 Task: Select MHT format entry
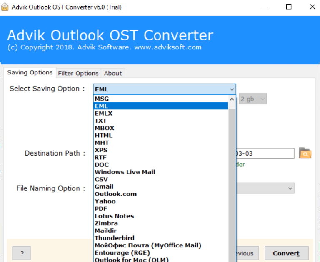[x=161, y=143]
